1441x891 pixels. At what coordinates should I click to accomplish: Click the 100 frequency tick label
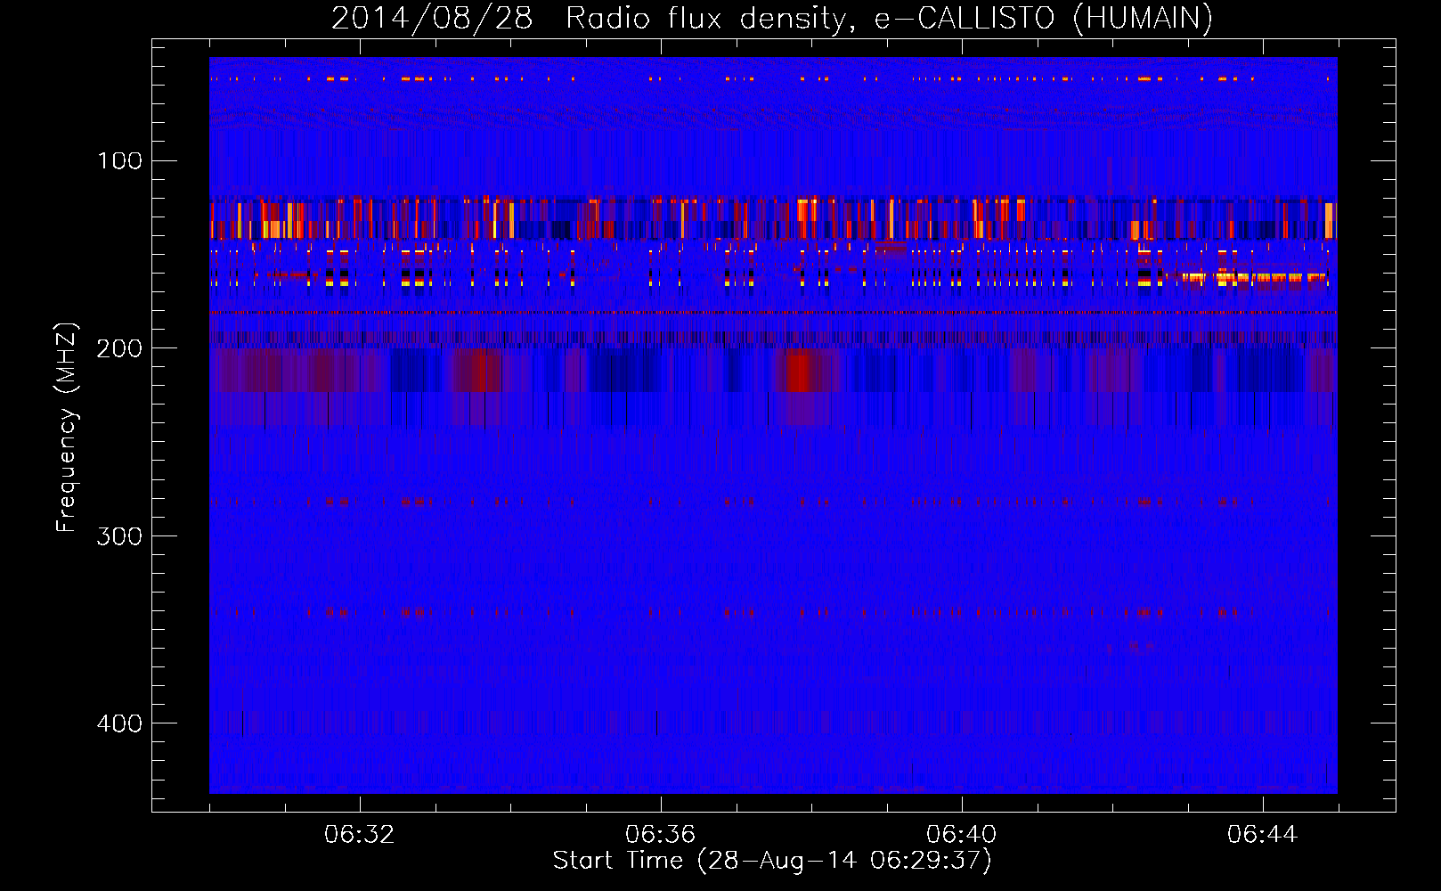[x=120, y=161]
